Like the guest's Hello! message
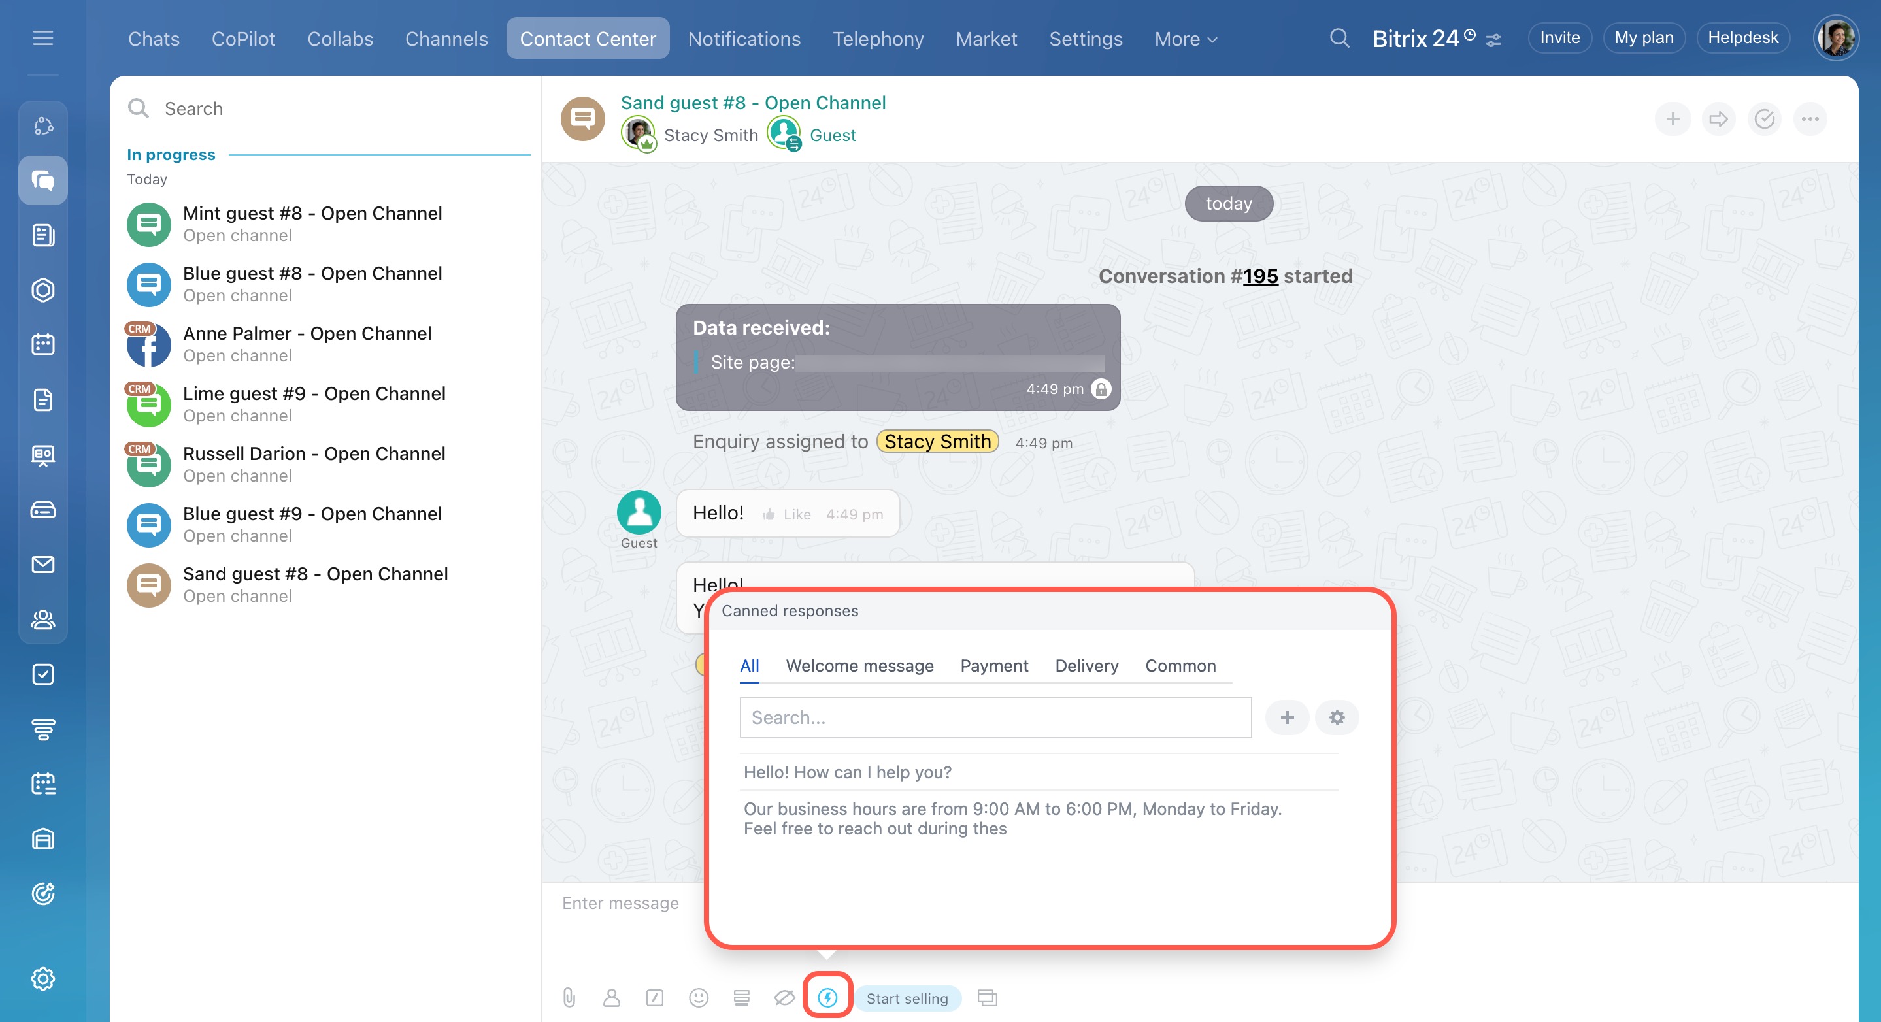Screen dimensions: 1881x1022 click(x=786, y=514)
